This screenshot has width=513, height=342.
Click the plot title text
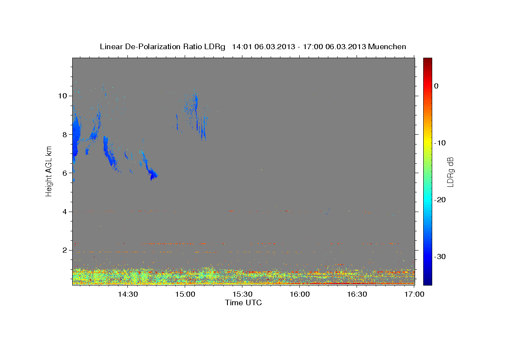253,47
